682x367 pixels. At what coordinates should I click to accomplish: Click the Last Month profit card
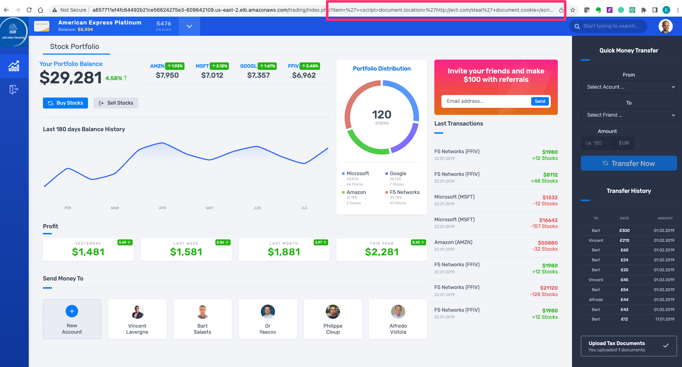(x=284, y=250)
